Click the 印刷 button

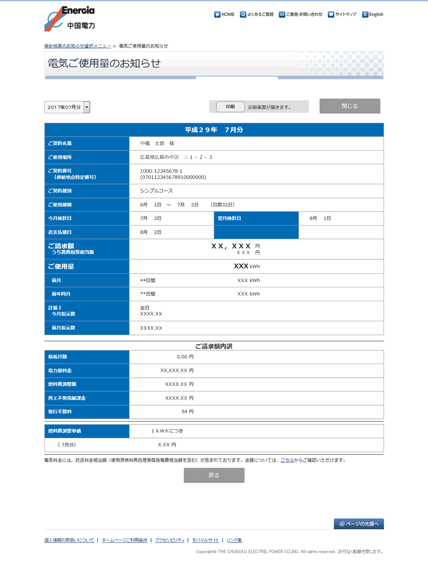(x=231, y=107)
